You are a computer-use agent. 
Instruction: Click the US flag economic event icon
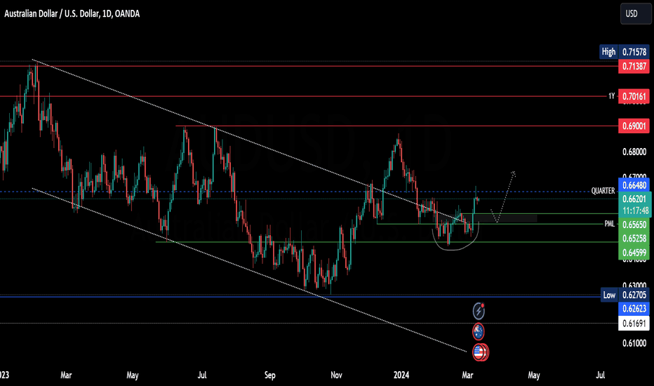pyautogui.click(x=480, y=352)
